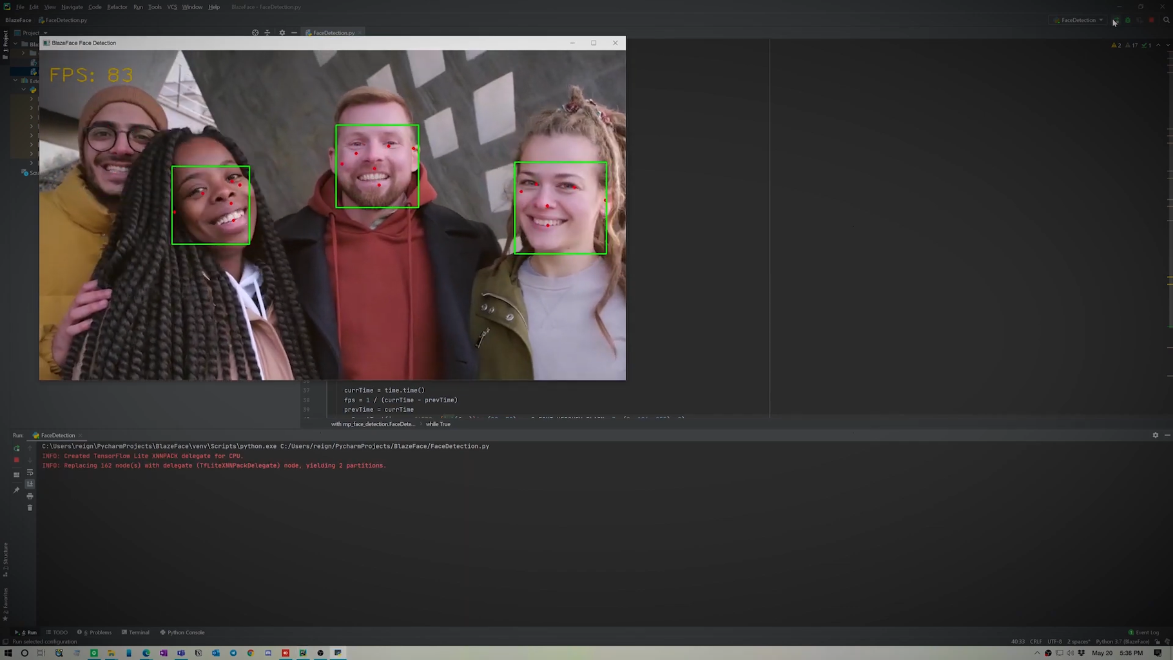Viewport: 1173px width, 660px height.
Task: Enable scroll to end in console output
Action: click(x=30, y=483)
